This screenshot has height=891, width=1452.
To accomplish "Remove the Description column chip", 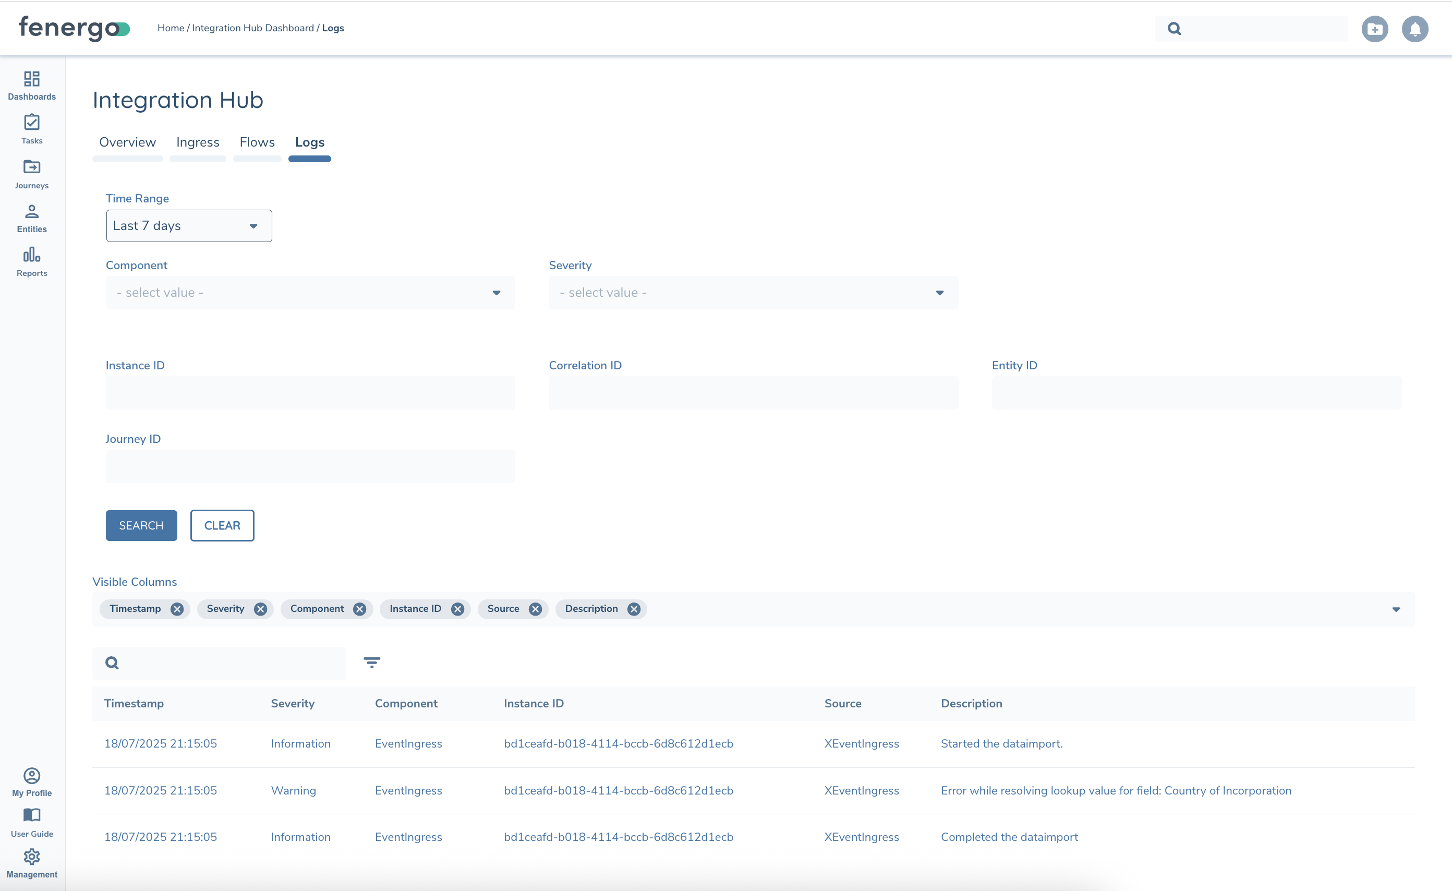I will (634, 609).
